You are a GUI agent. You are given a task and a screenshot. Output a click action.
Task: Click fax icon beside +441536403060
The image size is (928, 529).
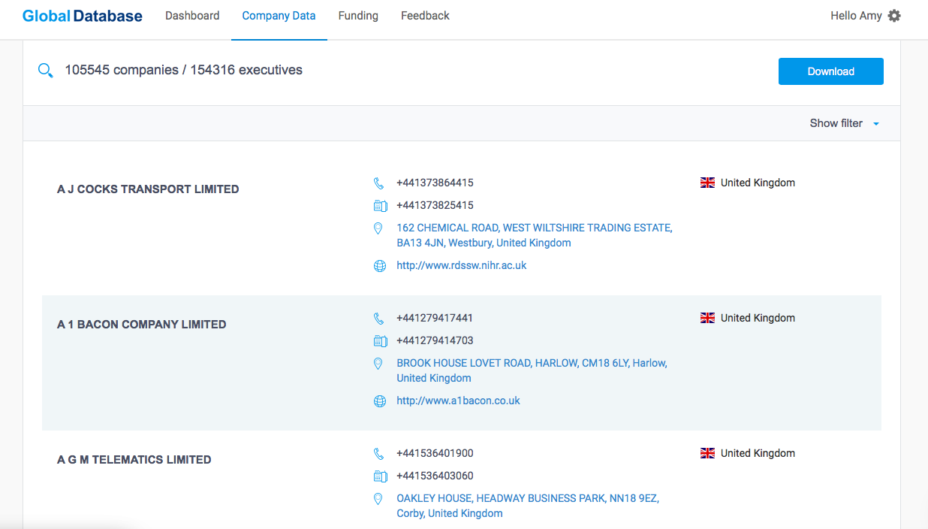(x=380, y=476)
